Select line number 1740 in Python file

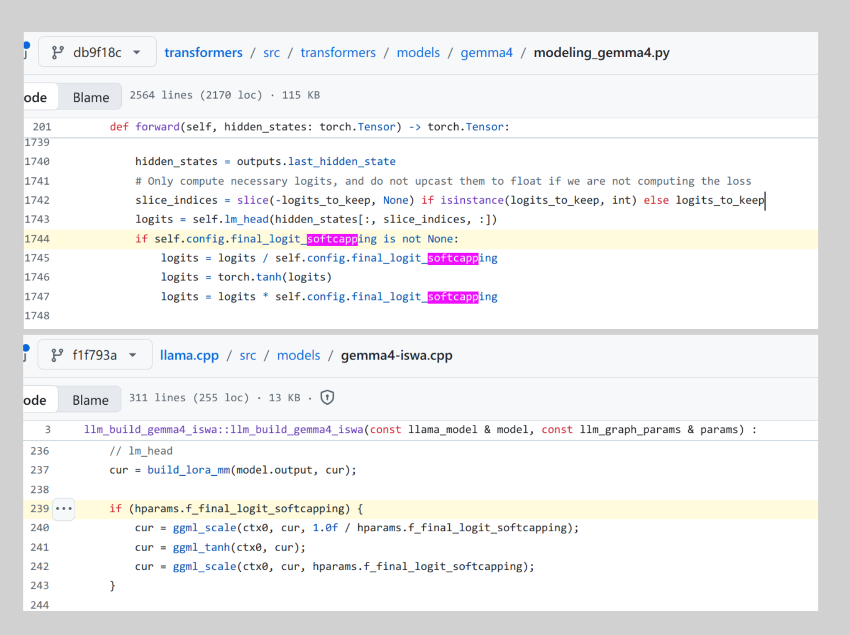pos(37,162)
